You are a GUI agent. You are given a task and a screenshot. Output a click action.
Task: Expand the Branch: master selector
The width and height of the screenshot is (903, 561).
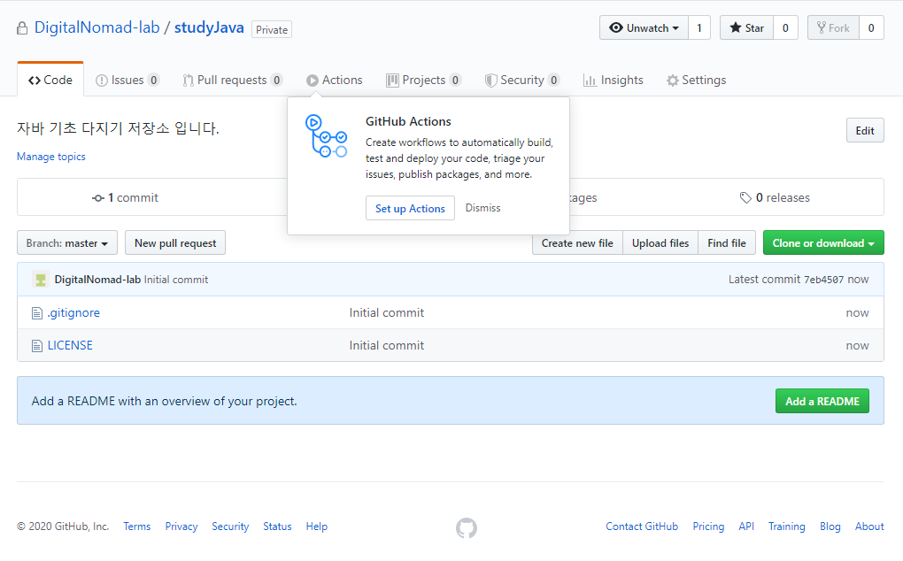67,243
